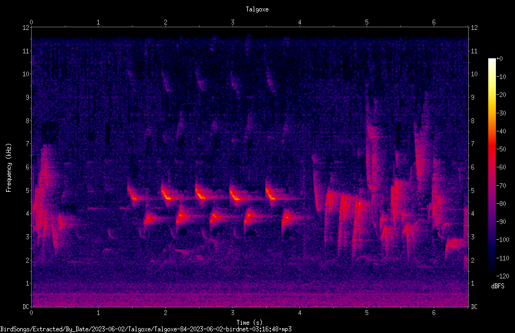Click the file path text at bottom
Image resolution: width=515 pixels, height=333 pixels.
click(146, 329)
